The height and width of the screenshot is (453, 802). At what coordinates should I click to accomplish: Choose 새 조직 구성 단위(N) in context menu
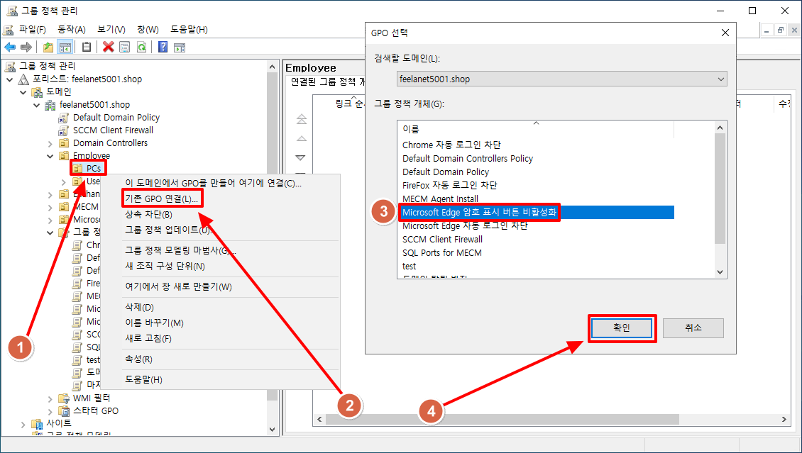165,266
